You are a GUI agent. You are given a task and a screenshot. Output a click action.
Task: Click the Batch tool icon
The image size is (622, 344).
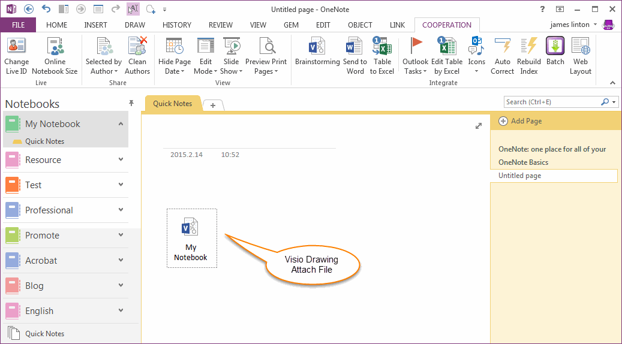(555, 46)
